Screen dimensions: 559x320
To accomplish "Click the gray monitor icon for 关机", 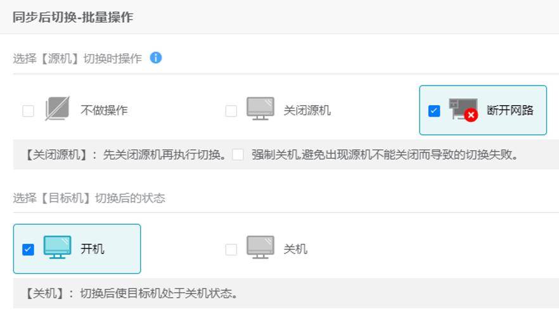I will [x=260, y=247].
